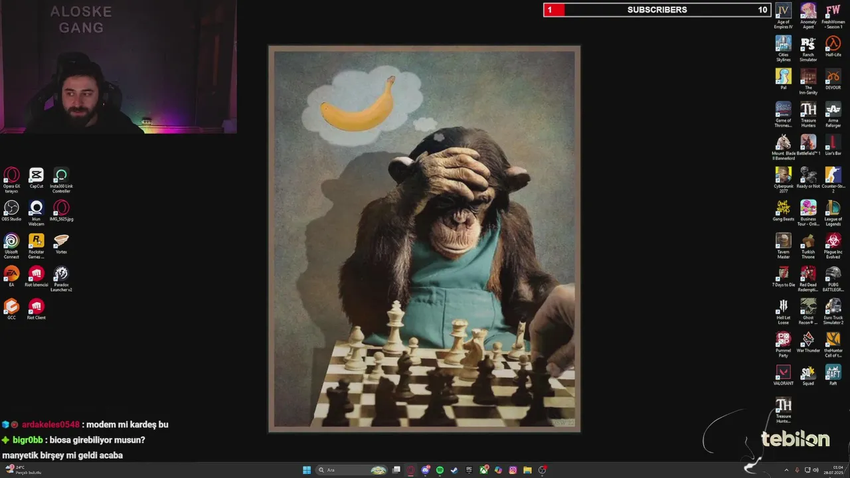
Task: Select Squad game icon
Action: click(x=808, y=374)
